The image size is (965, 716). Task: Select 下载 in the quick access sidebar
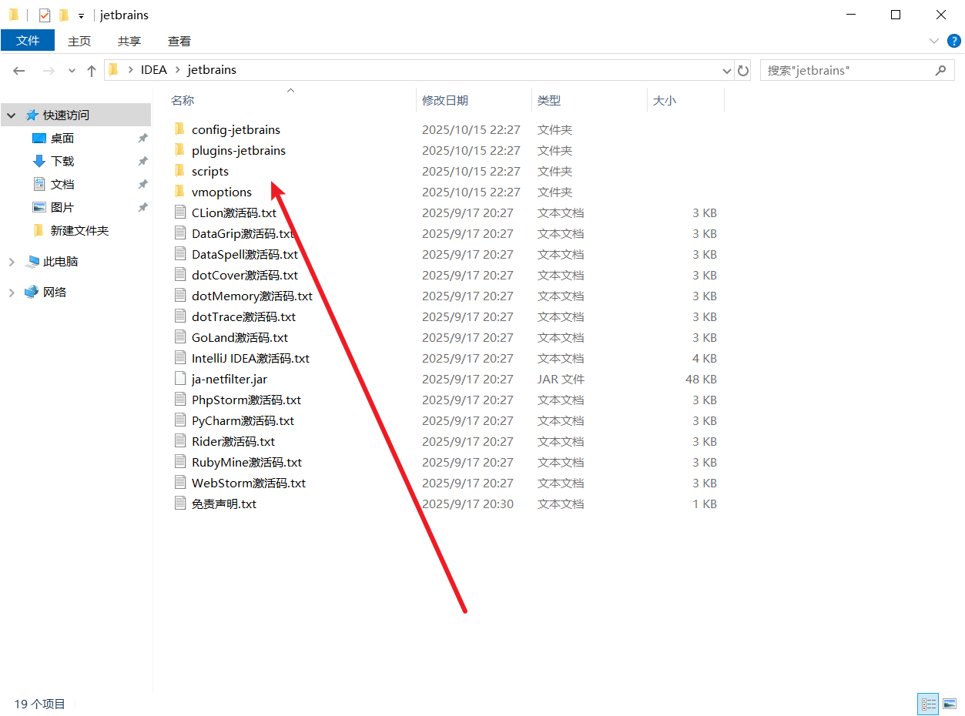coord(62,162)
